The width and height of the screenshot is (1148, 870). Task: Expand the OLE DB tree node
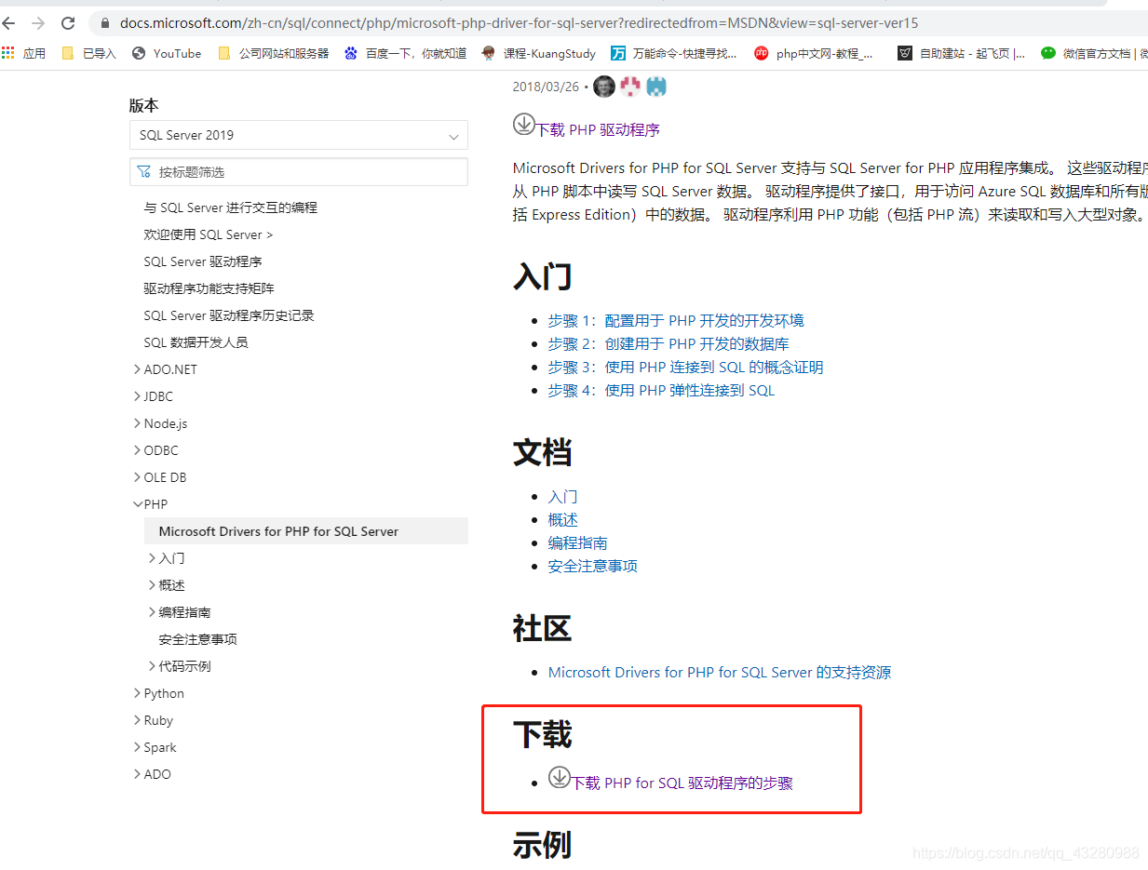(138, 477)
